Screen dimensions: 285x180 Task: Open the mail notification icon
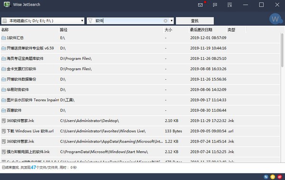200,5
